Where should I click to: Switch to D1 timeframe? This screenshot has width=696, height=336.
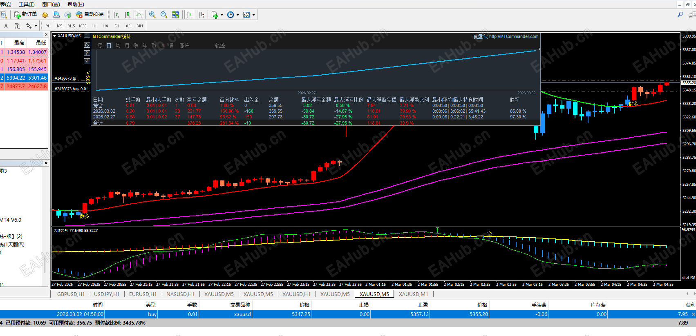tap(117, 26)
